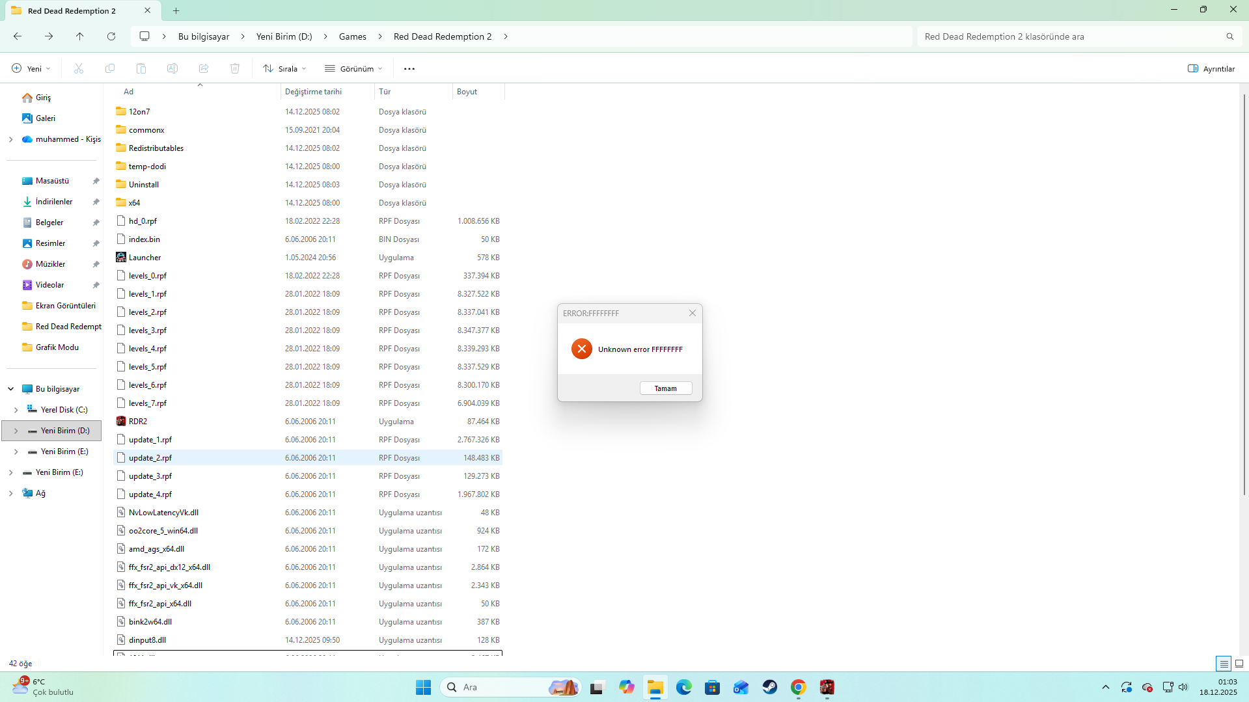
Task: Click the Paste toolbar icon
Action: [141, 68]
